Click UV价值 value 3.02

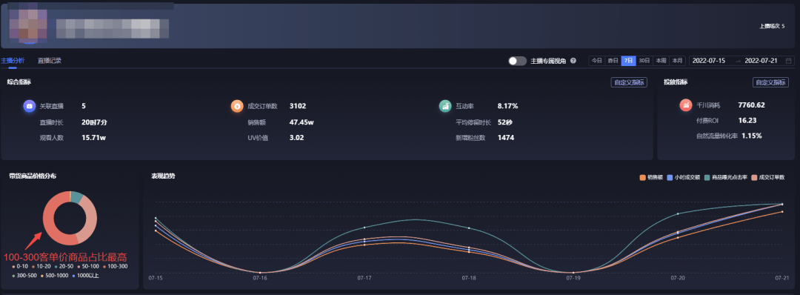[297, 138]
